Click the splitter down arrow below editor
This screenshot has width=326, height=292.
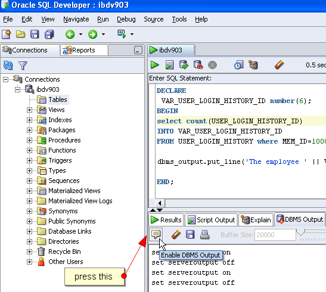click(160, 210)
